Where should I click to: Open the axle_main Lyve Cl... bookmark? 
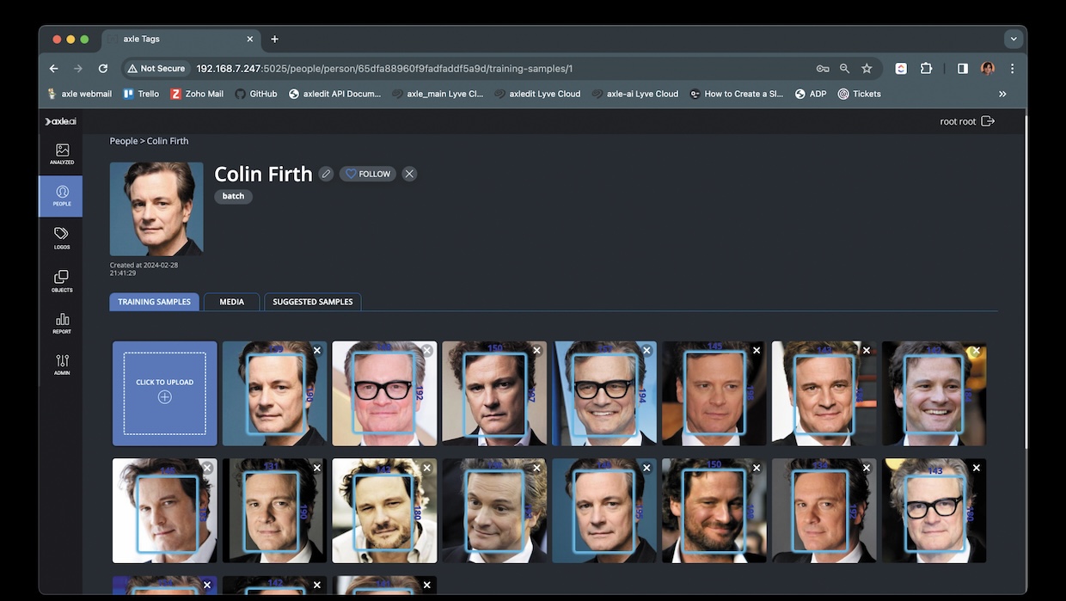438,94
